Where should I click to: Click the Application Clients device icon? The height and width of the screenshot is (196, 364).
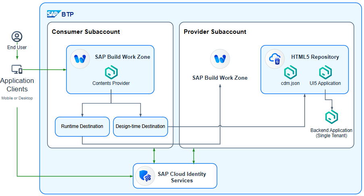[x=17, y=69]
